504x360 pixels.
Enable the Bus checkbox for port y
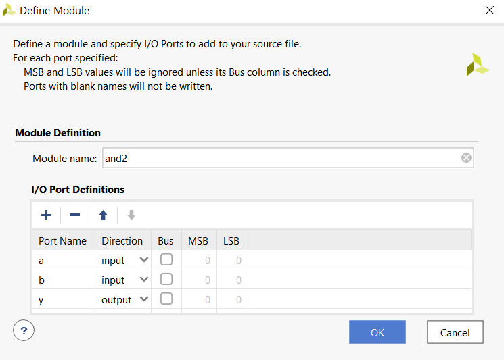[x=166, y=299]
